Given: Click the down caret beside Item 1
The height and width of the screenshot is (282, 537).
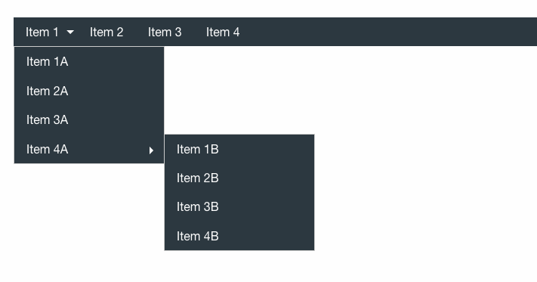Looking at the screenshot, I should point(70,33).
